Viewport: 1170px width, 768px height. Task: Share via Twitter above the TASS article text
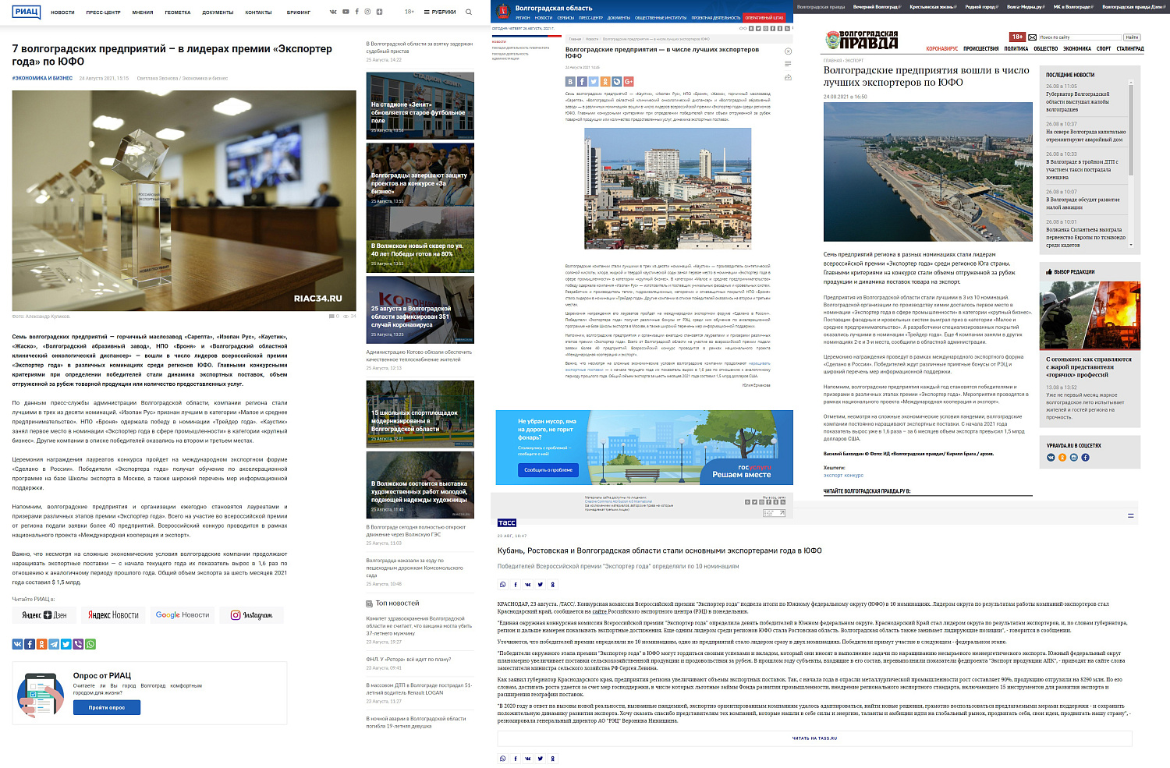click(x=540, y=585)
